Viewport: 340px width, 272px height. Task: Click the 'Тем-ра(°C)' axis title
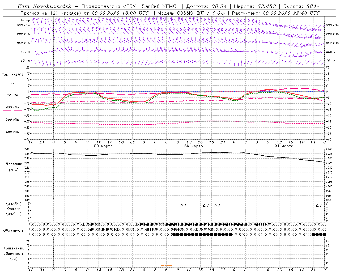12,75
